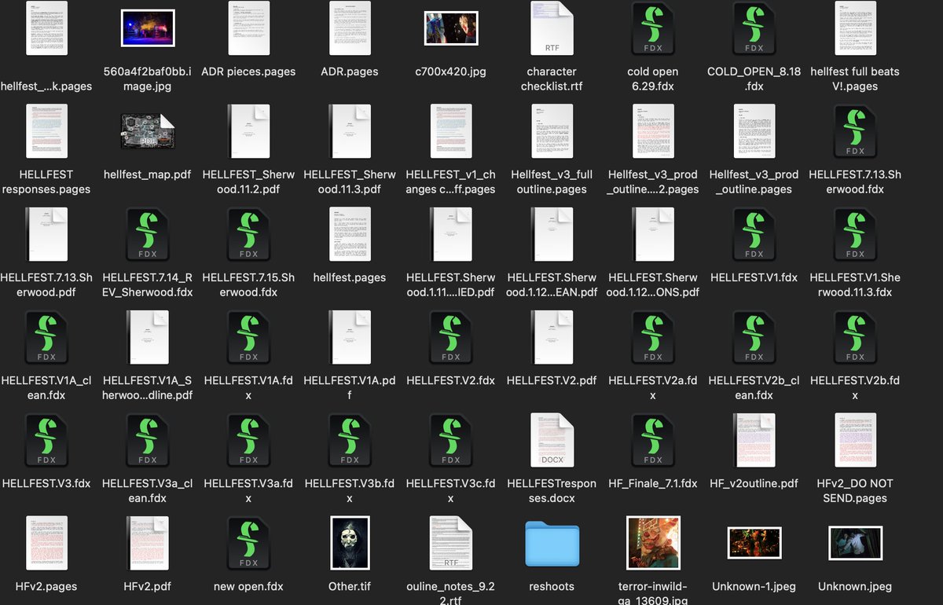Select the HELLFEST.V2.fdx icon

(451, 337)
